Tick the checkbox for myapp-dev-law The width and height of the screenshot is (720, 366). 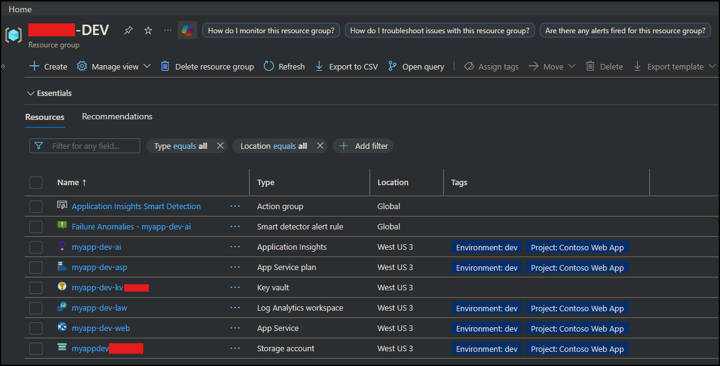click(36, 308)
